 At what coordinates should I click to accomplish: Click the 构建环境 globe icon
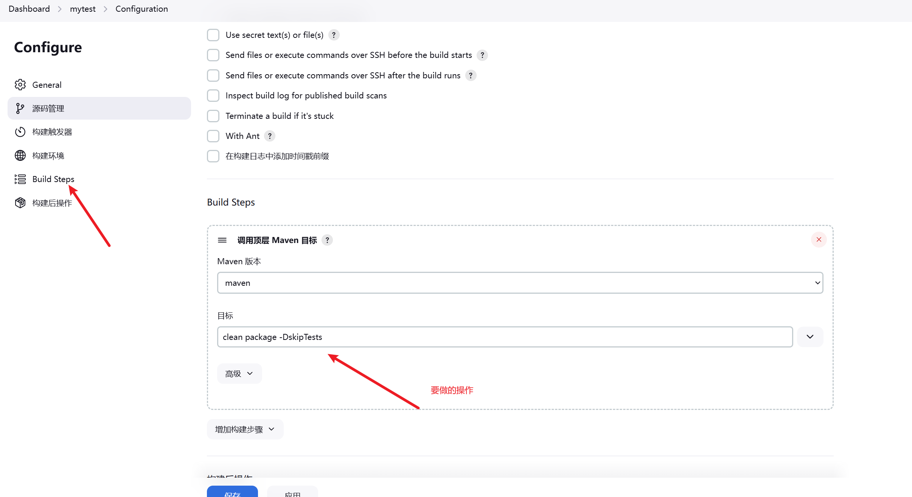[20, 156]
